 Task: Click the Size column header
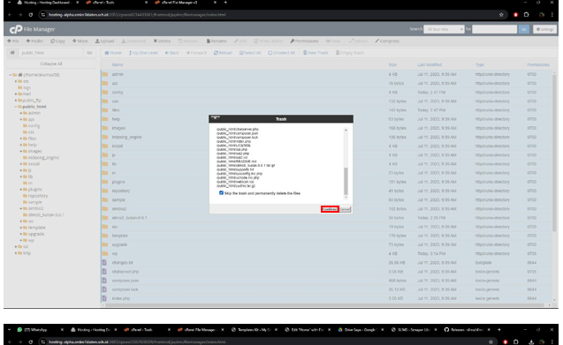392,65
